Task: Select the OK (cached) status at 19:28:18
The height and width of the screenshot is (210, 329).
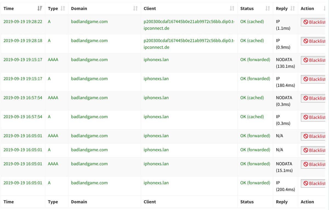Action: [252, 40]
